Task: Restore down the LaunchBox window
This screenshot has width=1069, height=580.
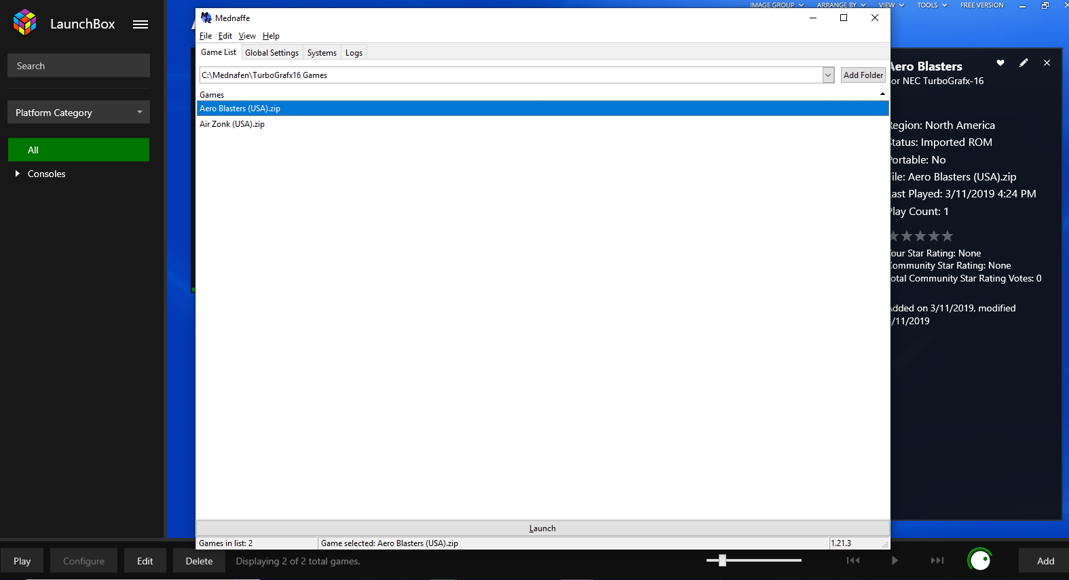Action: click(1045, 5)
